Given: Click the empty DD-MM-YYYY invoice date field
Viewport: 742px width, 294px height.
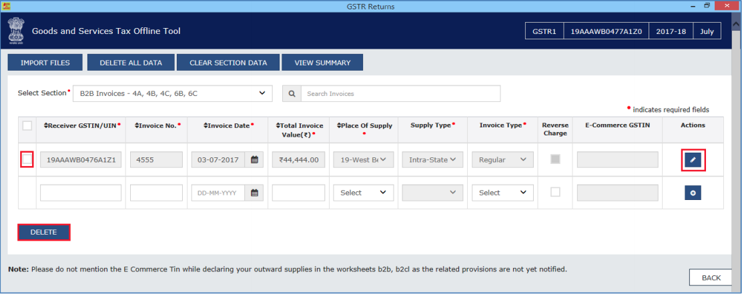Looking at the screenshot, I should pos(218,193).
